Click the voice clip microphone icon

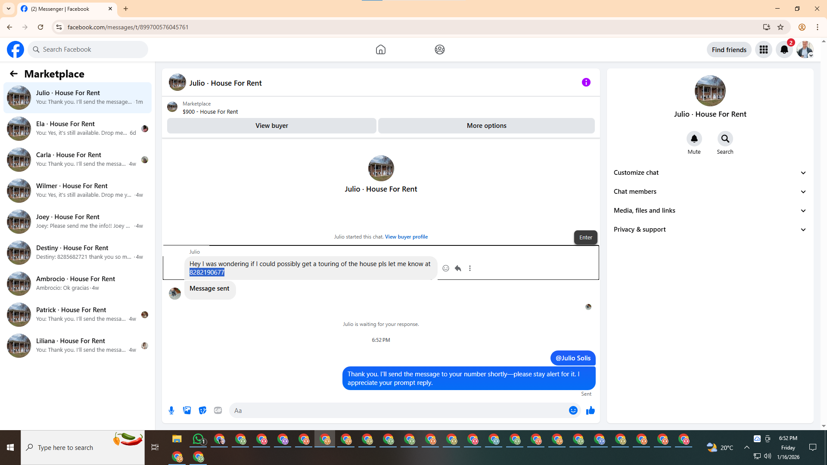point(171,410)
